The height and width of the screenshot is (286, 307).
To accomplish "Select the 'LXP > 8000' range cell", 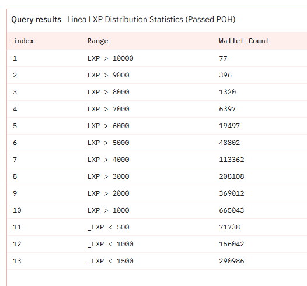I will point(109,92).
